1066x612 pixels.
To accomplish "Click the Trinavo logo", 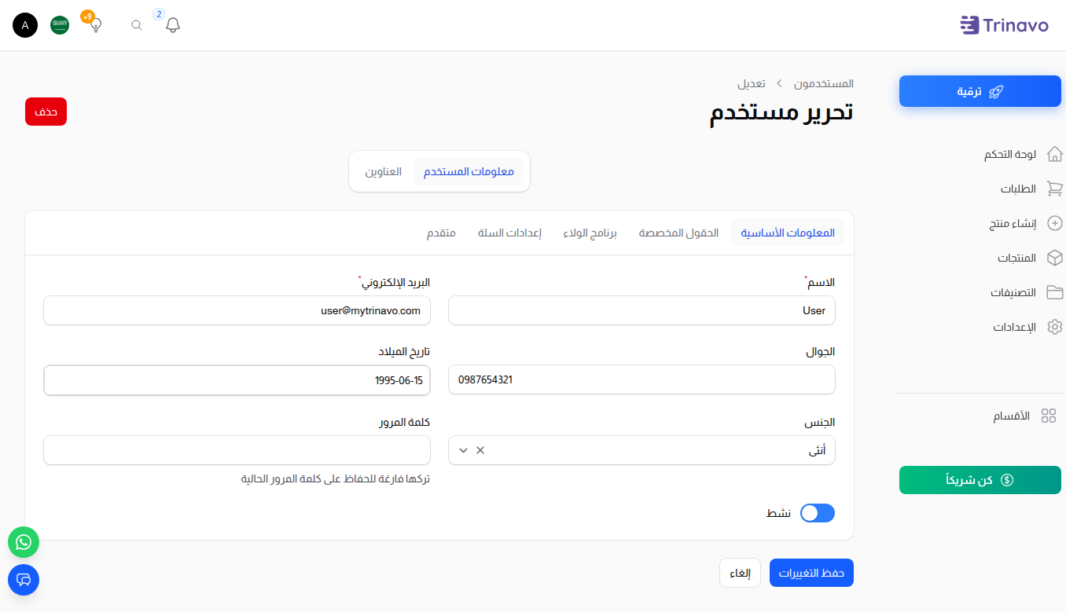I will (1004, 25).
